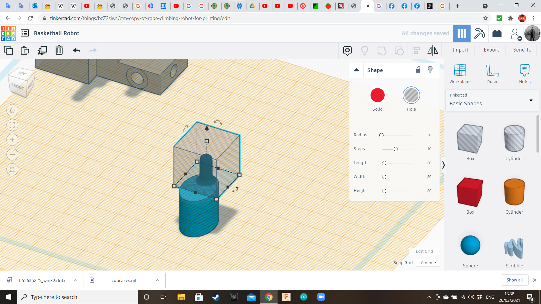This screenshot has height=304, width=541.
Task: Open the Snap Grid 1.0 mm dropdown
Action: (427, 263)
